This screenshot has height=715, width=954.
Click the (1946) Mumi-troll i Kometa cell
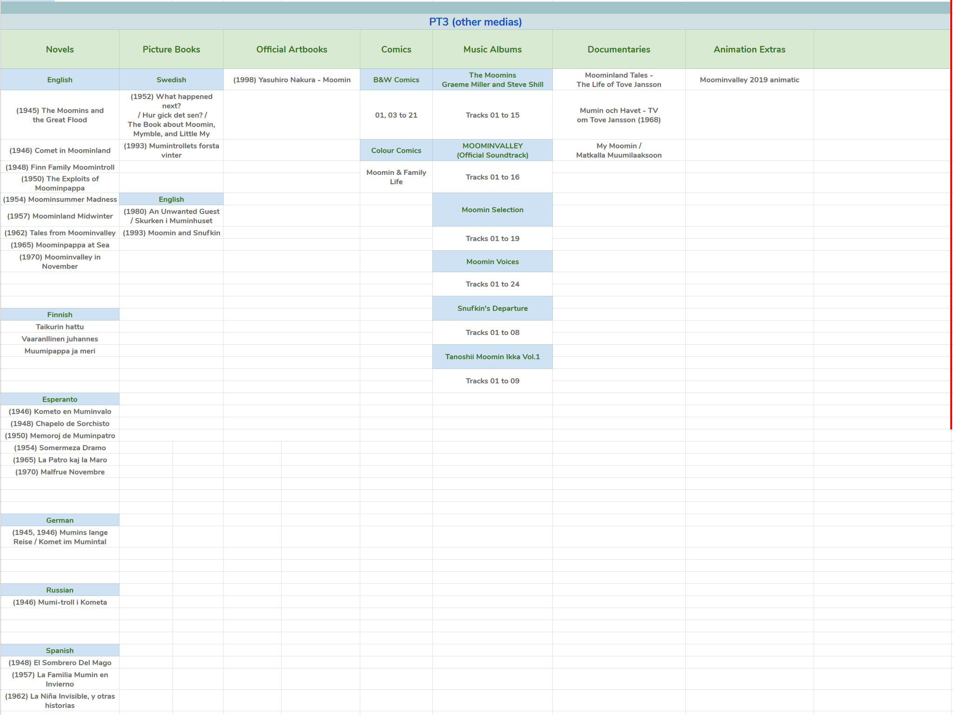[60, 602]
